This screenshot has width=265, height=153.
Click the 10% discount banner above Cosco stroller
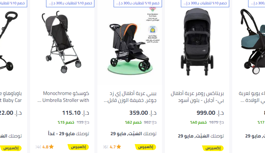[x=70, y=3]
